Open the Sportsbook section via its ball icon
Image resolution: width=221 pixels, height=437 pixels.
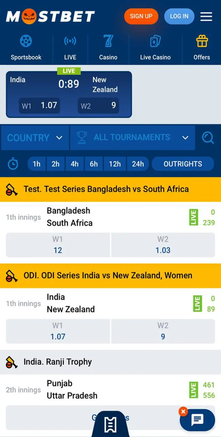(26, 40)
